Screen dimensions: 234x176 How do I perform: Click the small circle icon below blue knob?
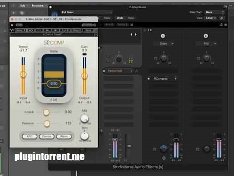[x=164, y=158]
